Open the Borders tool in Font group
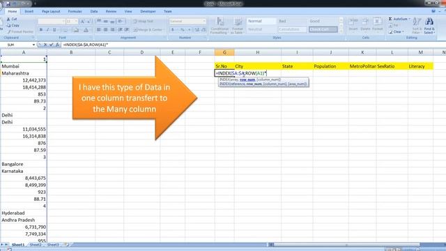This screenshot has height=251, width=446. point(66,30)
